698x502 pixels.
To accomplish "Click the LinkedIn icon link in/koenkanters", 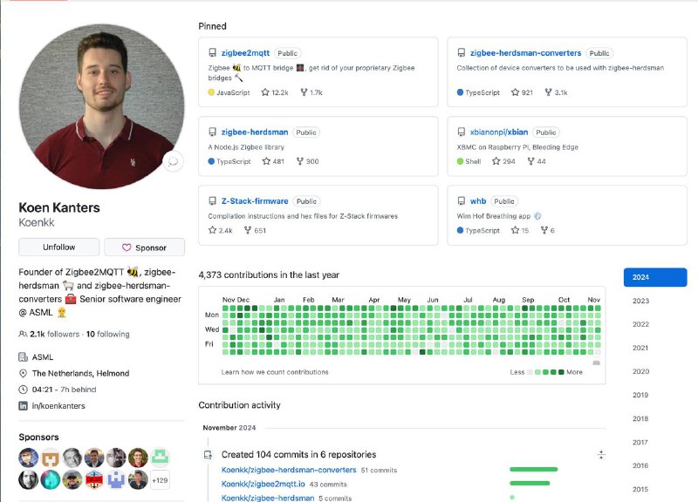I will pos(23,406).
